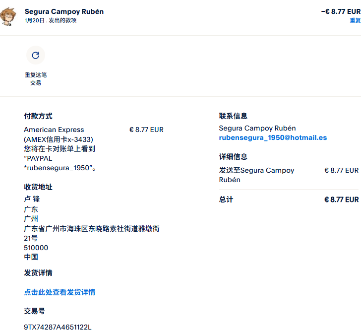Click the 付款方式 section heading
This screenshot has width=361, height=334.
(38, 116)
